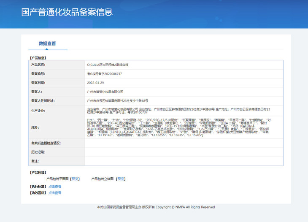Click the empty 备案后监督检查情况 value cell

coord(184,143)
